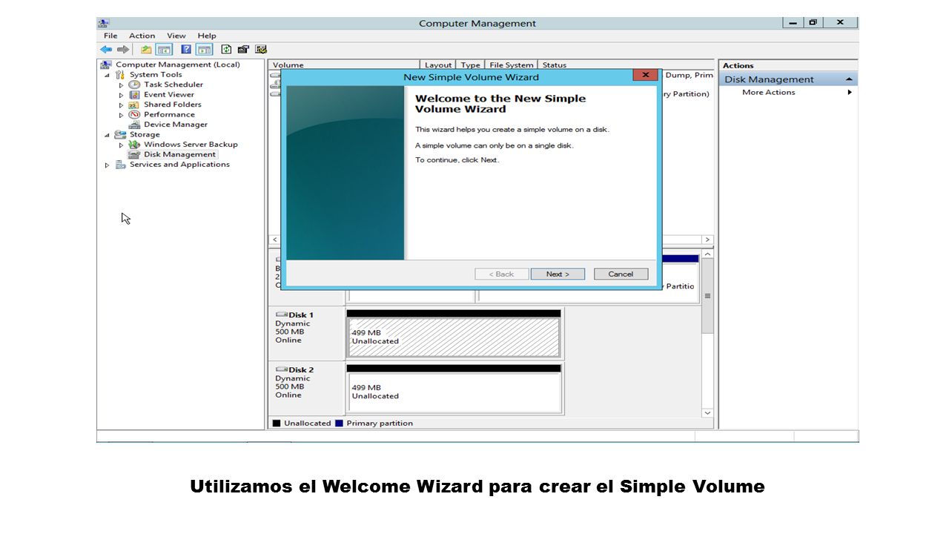Click the blue Back arrow in toolbar
This screenshot has width=949, height=534.
coord(106,50)
